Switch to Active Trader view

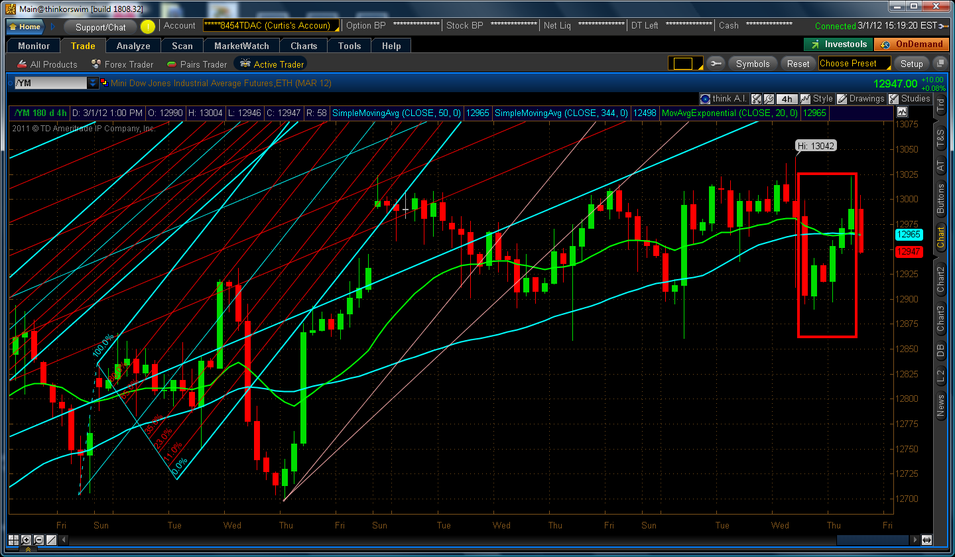click(x=272, y=64)
